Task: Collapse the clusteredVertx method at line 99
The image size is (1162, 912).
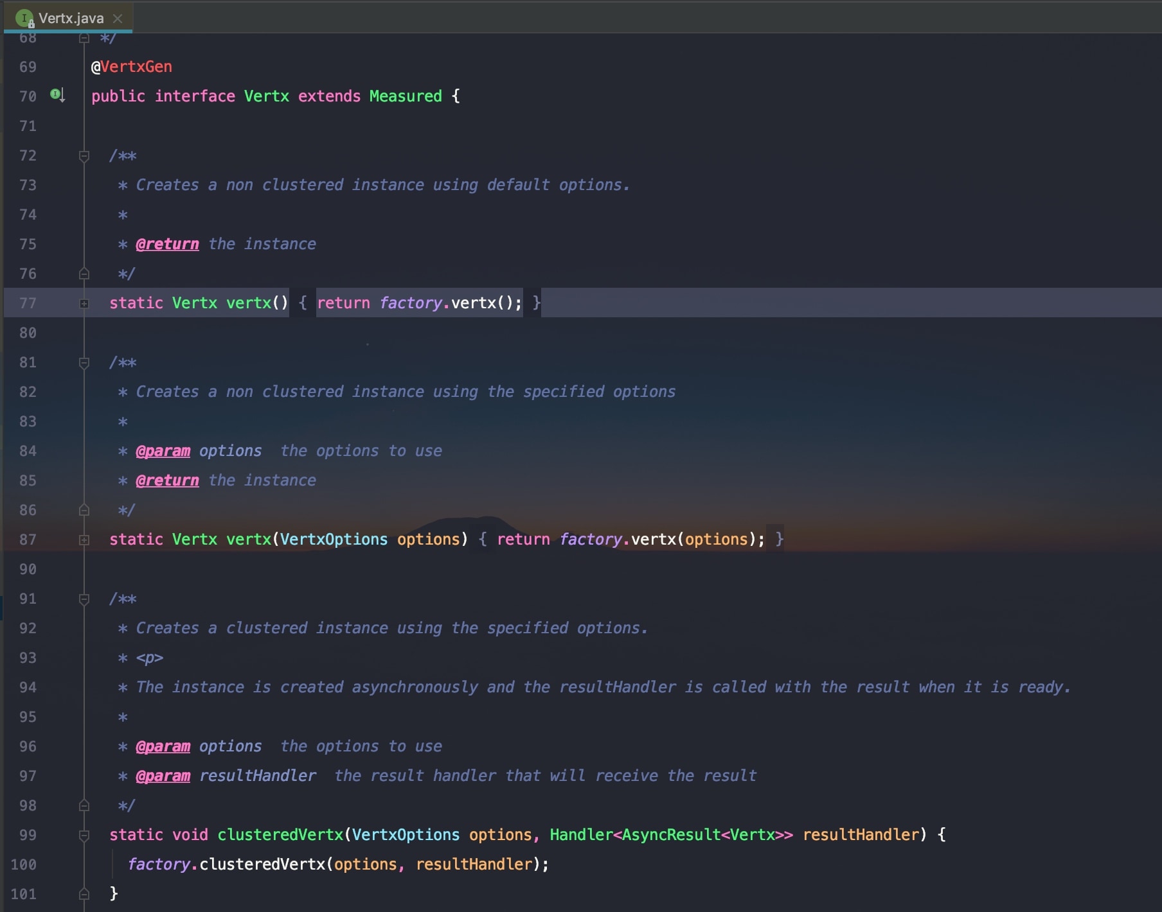Action: tap(84, 836)
